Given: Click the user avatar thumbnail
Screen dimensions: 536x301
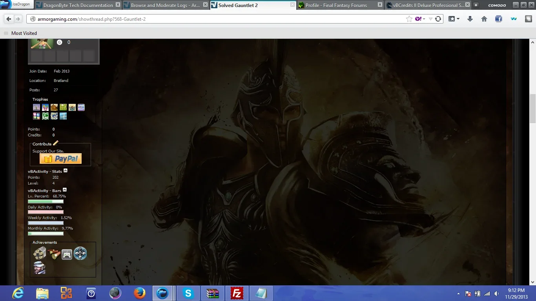Looking at the screenshot, I should [x=42, y=43].
